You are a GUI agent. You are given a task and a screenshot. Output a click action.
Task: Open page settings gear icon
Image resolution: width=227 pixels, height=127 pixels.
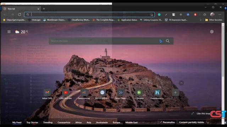click(x=212, y=32)
